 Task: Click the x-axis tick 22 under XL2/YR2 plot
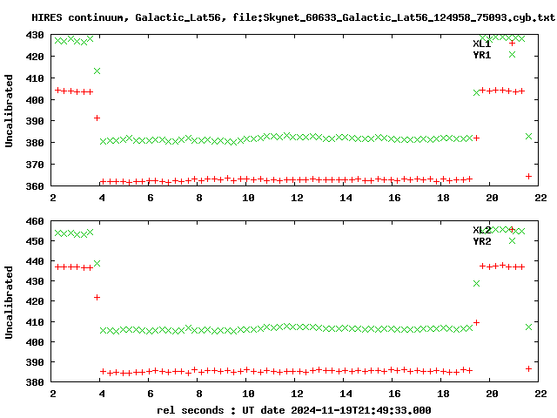click(540, 394)
